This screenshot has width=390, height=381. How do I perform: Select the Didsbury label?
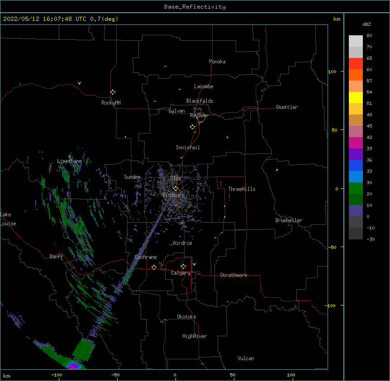[x=174, y=195]
